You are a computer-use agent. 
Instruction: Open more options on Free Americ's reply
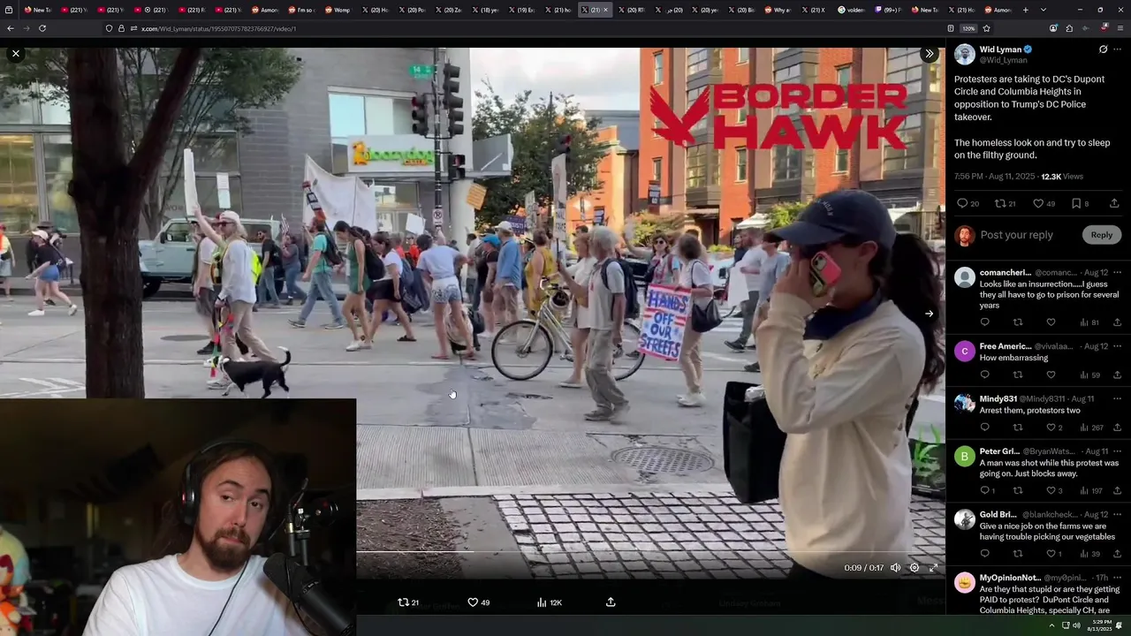(x=1118, y=346)
